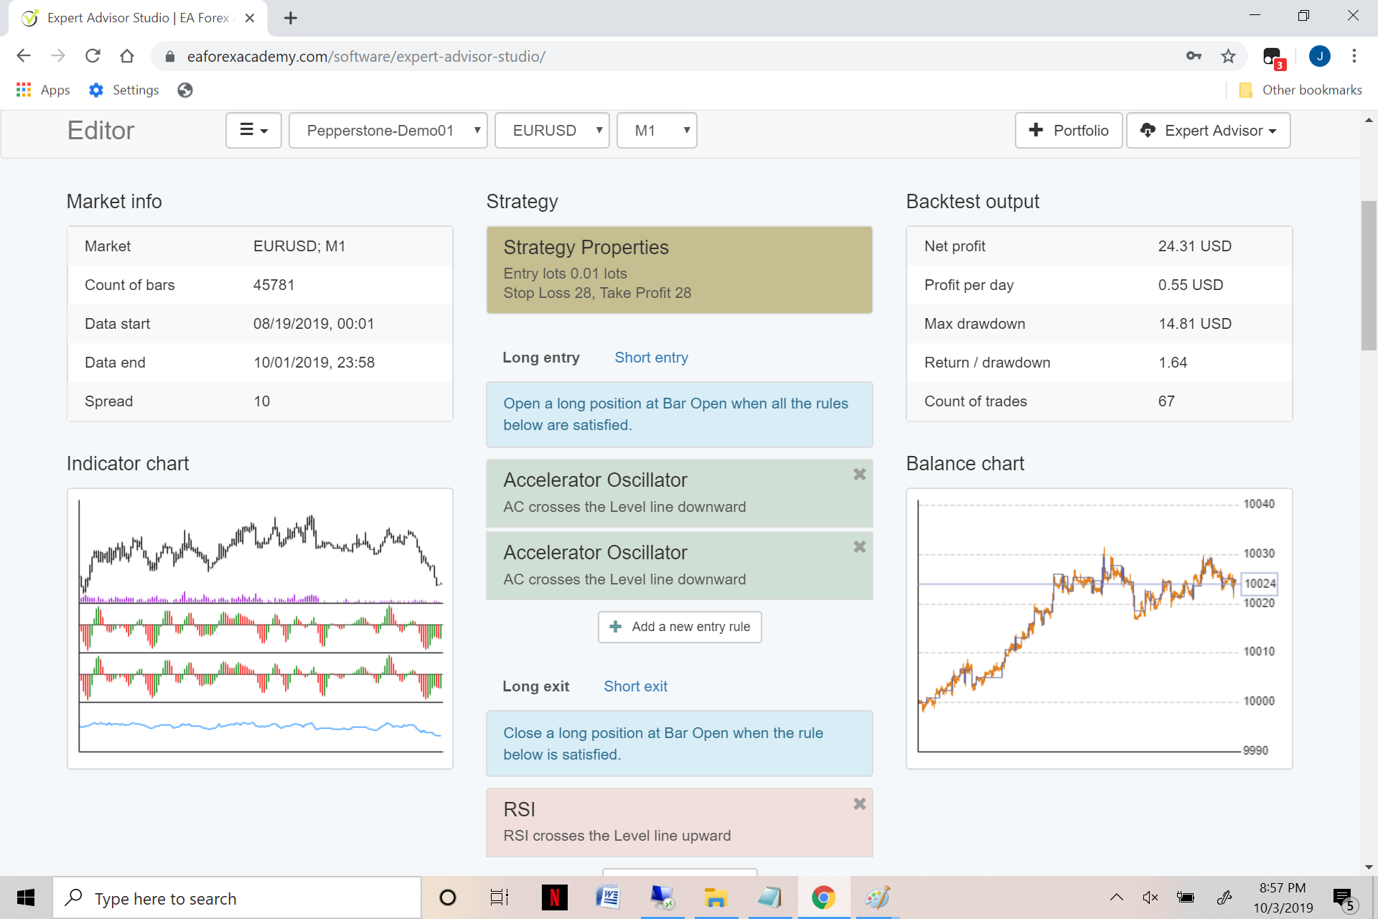
Task: Click Count of trades value 67
Action: coord(1166,401)
